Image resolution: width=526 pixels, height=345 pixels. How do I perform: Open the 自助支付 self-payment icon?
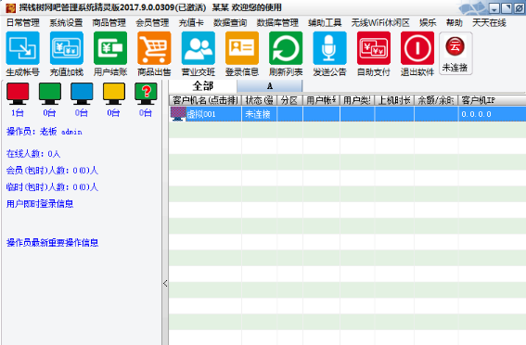click(x=374, y=48)
